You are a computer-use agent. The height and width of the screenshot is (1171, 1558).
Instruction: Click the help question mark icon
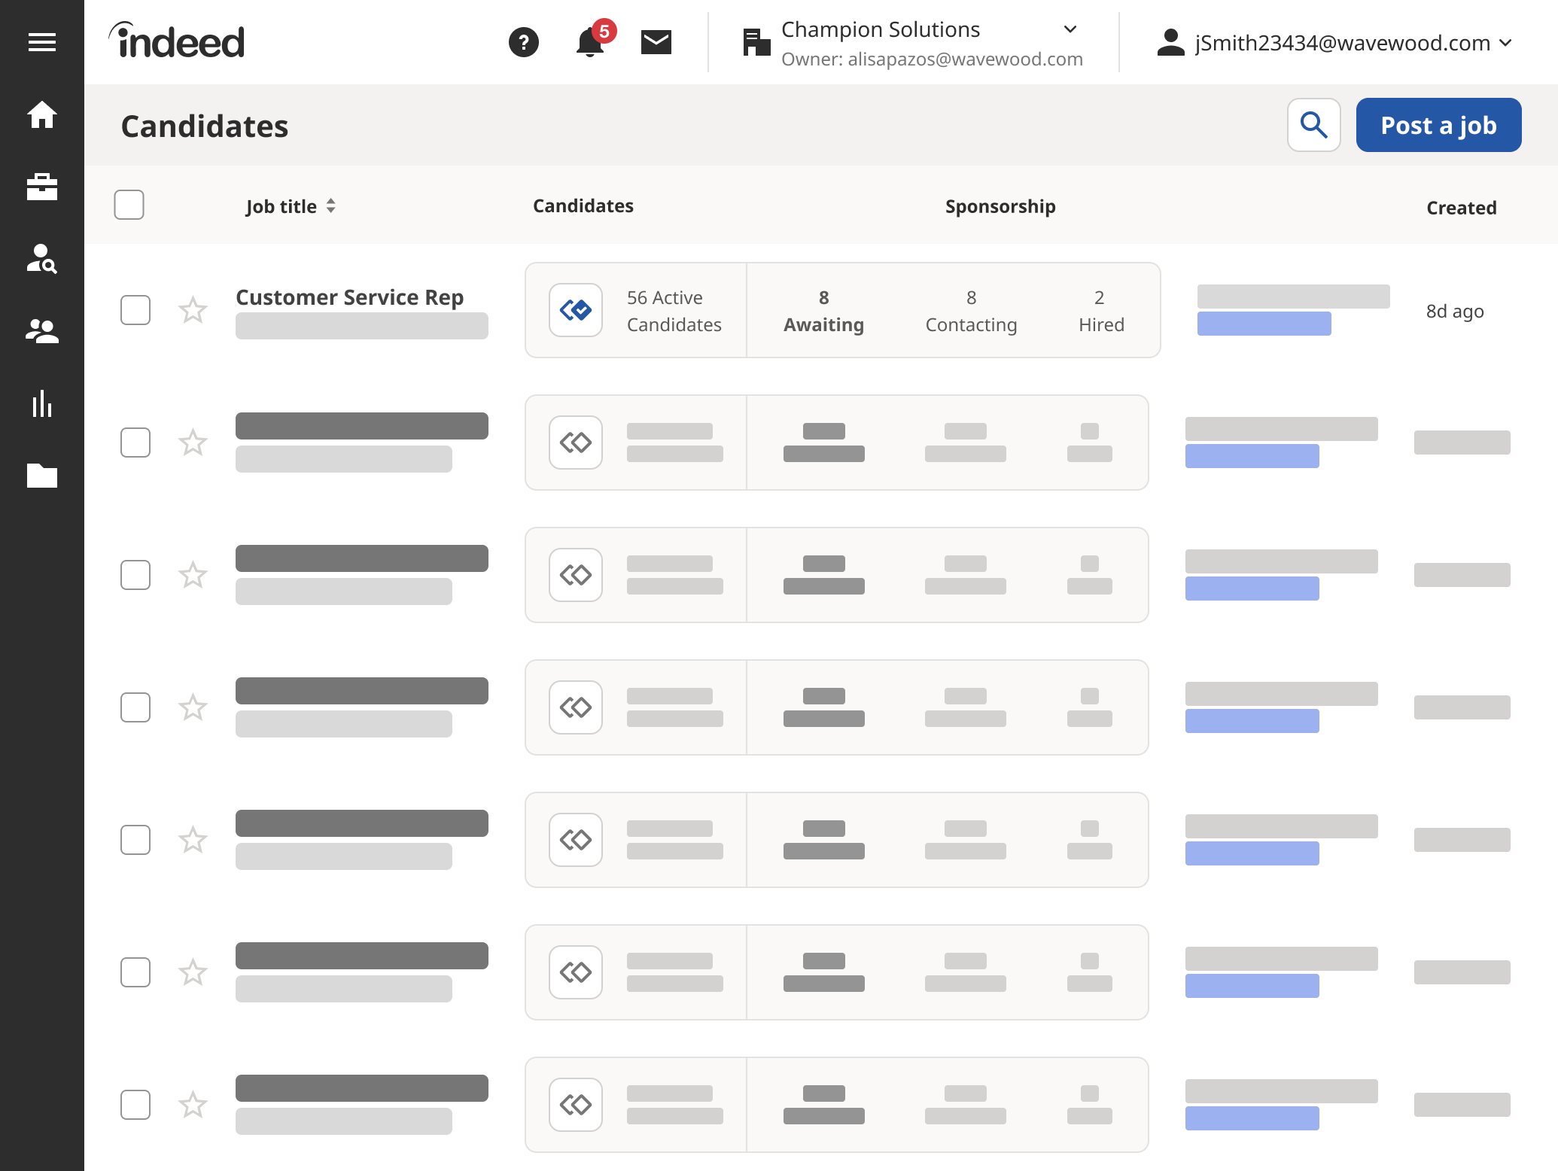click(x=522, y=42)
